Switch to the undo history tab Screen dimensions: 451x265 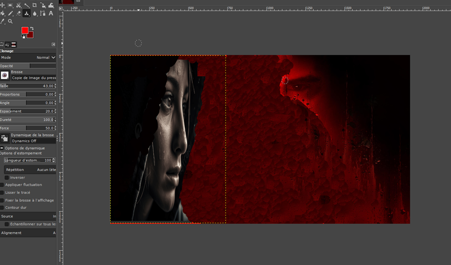[8, 45]
